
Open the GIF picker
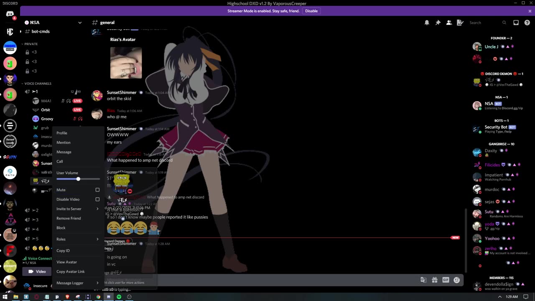click(446, 280)
